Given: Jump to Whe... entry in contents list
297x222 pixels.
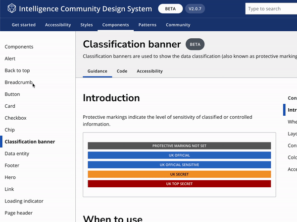Looking at the screenshot, I should (292, 122).
